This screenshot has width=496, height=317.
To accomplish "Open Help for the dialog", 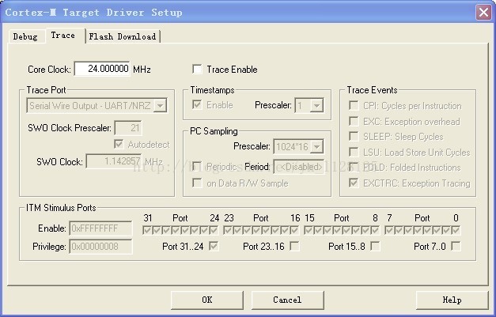I will pyautogui.click(x=452, y=300).
